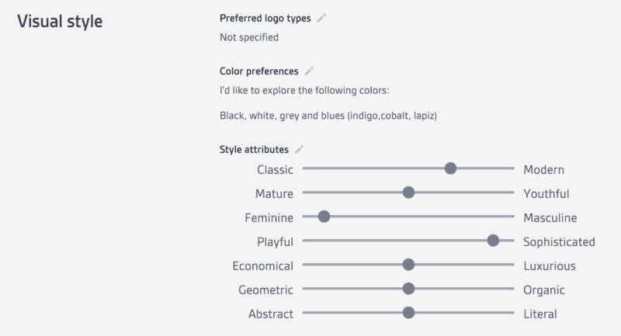
Task: Click the Feminine label
Action: (269, 218)
